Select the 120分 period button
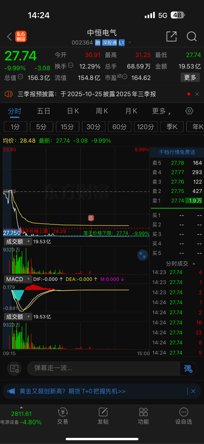 coord(146,127)
